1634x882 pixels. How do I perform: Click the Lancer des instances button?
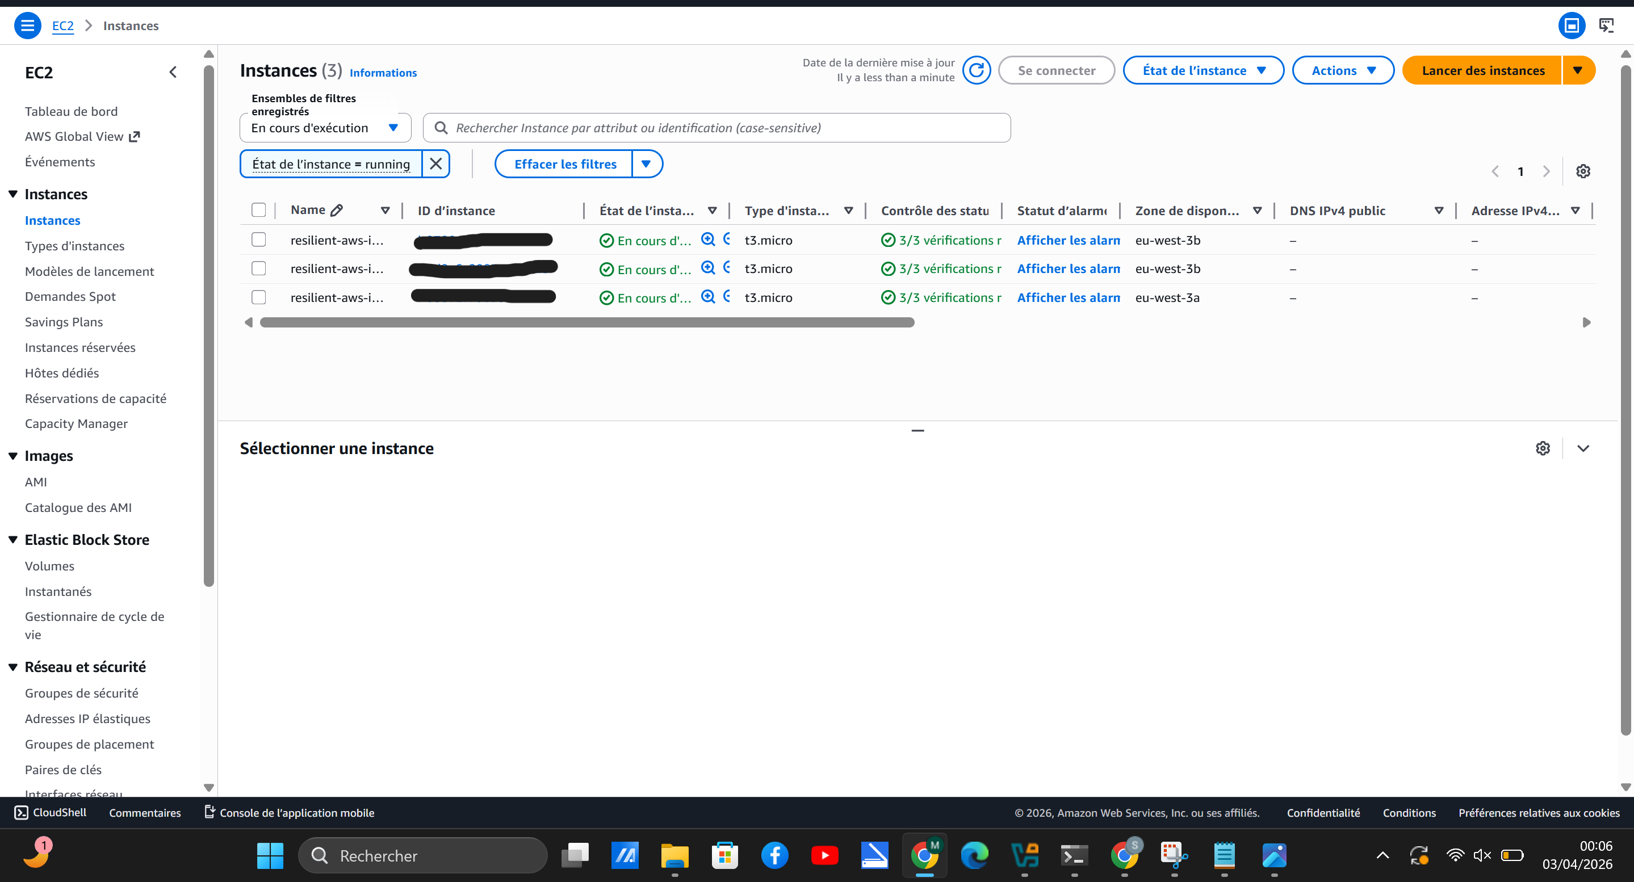(1482, 70)
